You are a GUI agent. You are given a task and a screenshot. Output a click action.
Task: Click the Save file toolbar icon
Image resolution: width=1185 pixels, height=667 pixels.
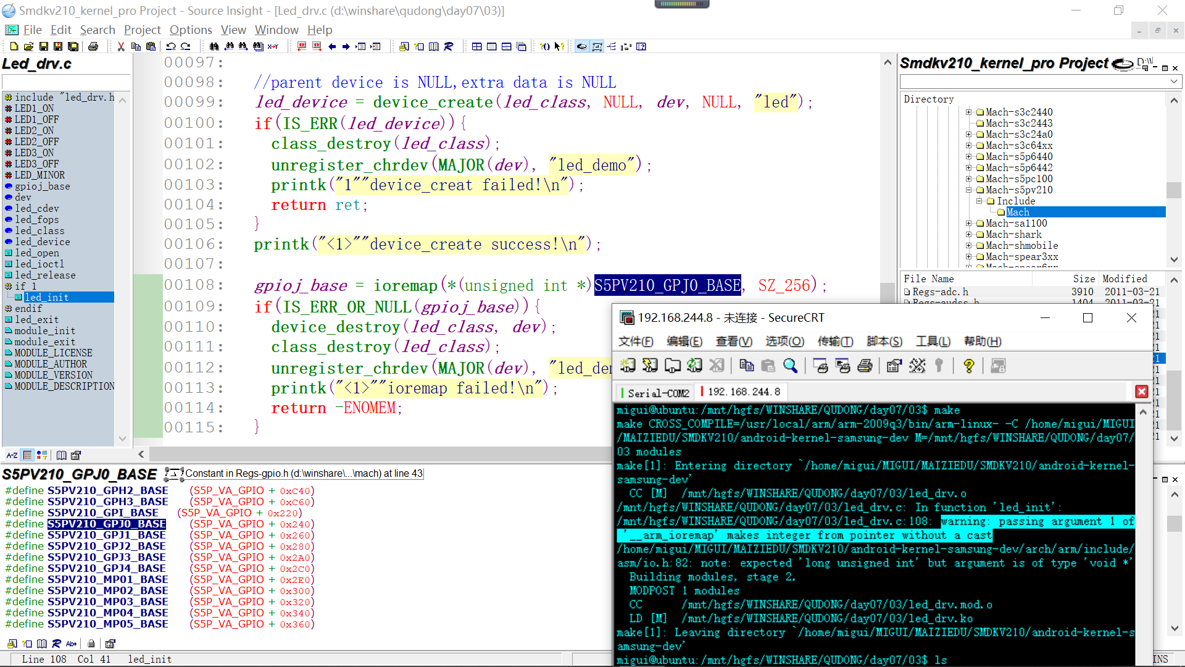[x=43, y=46]
